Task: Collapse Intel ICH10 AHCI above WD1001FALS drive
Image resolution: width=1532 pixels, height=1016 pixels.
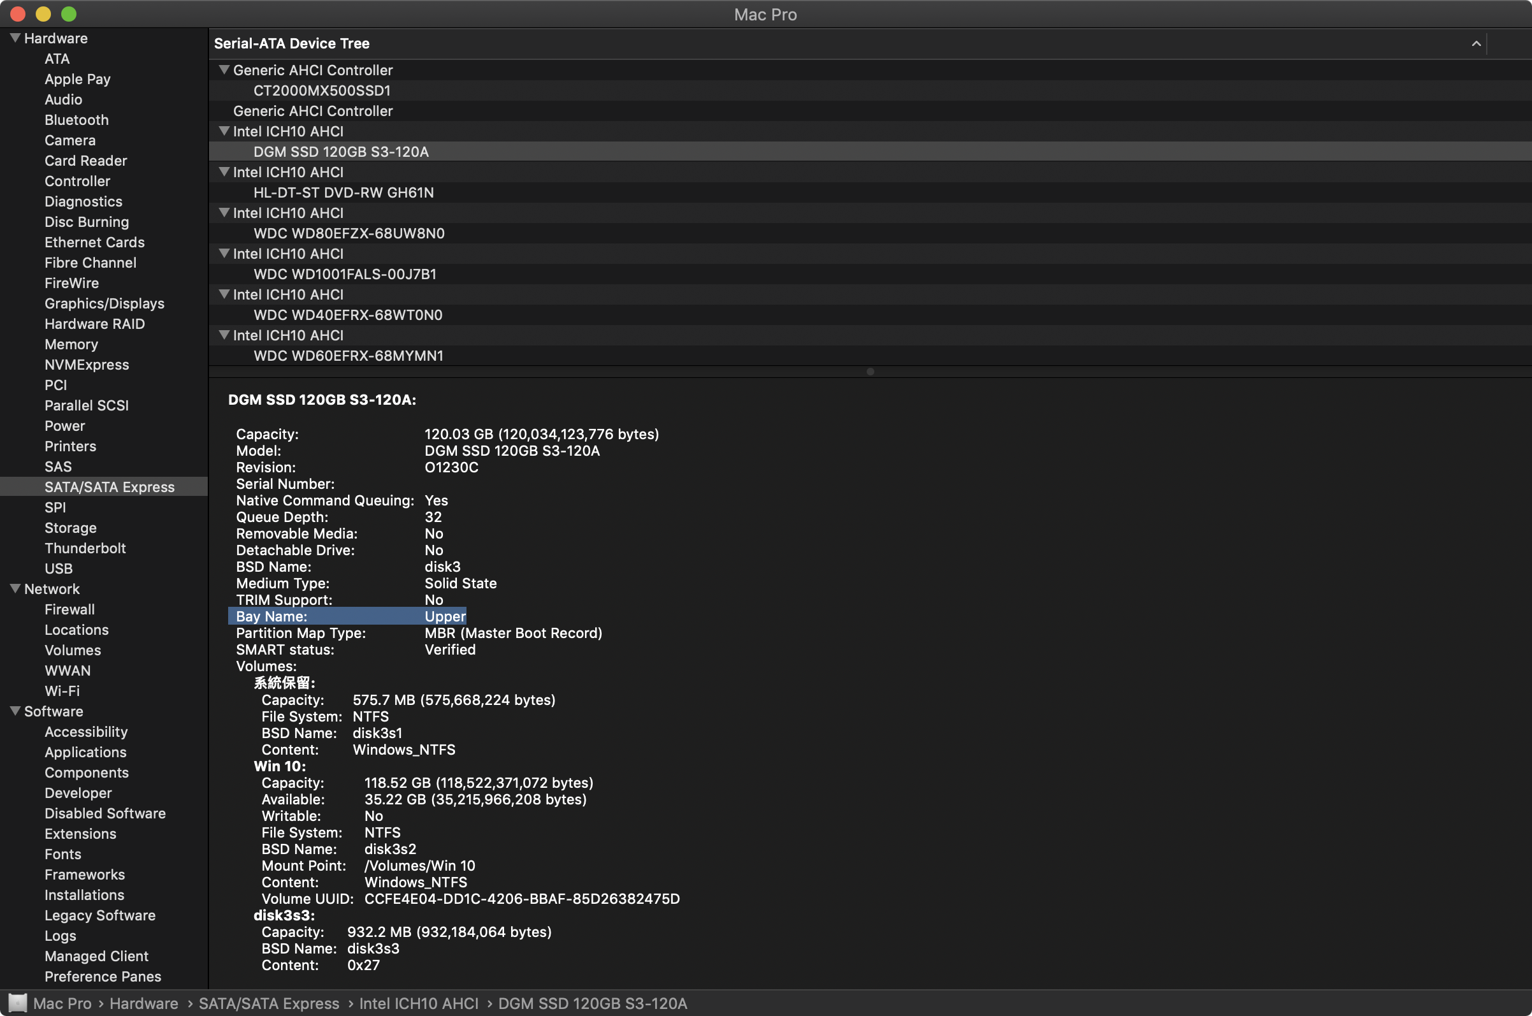Action: tap(224, 253)
